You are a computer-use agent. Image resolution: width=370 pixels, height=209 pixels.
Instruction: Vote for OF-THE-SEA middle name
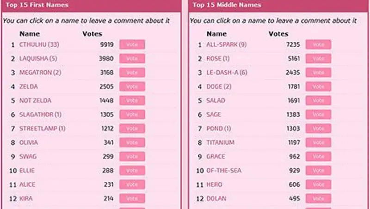[x=318, y=171]
